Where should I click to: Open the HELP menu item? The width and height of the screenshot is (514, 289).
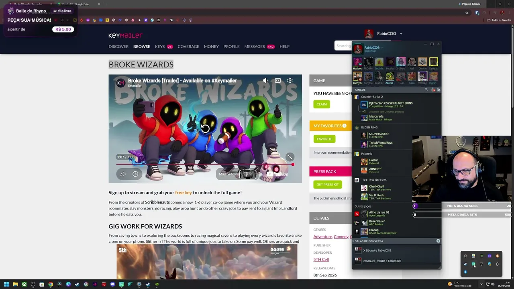coord(284,47)
